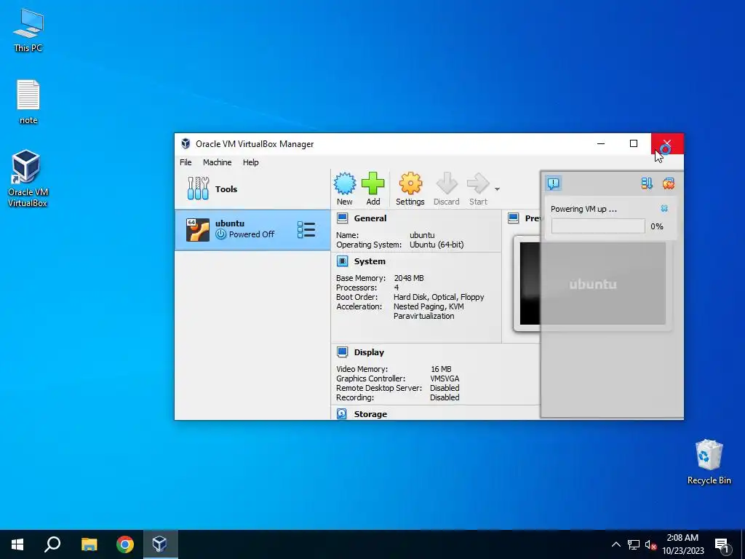Click the Storage section disk icon

pos(342,413)
